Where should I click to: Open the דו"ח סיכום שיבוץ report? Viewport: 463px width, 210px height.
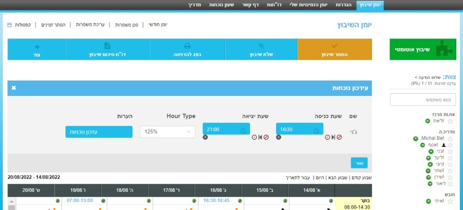point(107,49)
